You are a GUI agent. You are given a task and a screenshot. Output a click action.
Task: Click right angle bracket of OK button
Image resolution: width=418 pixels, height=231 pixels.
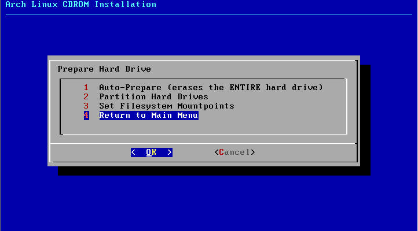tap(170, 152)
